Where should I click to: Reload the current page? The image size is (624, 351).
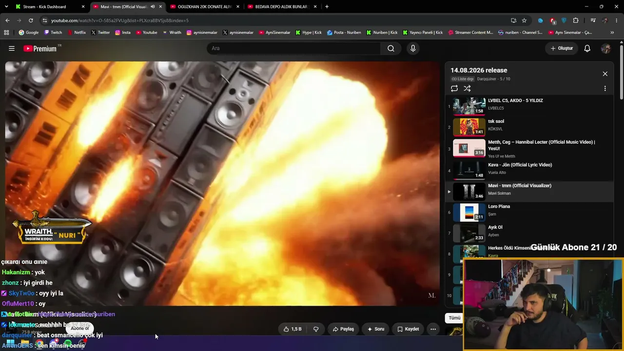click(x=31, y=20)
